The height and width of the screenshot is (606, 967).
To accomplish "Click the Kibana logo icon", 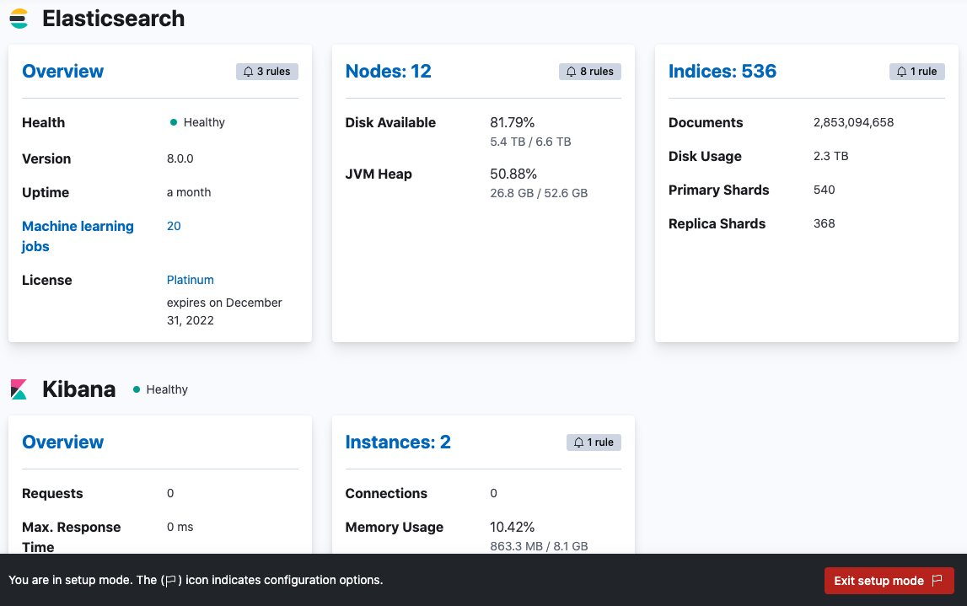I will coord(19,389).
